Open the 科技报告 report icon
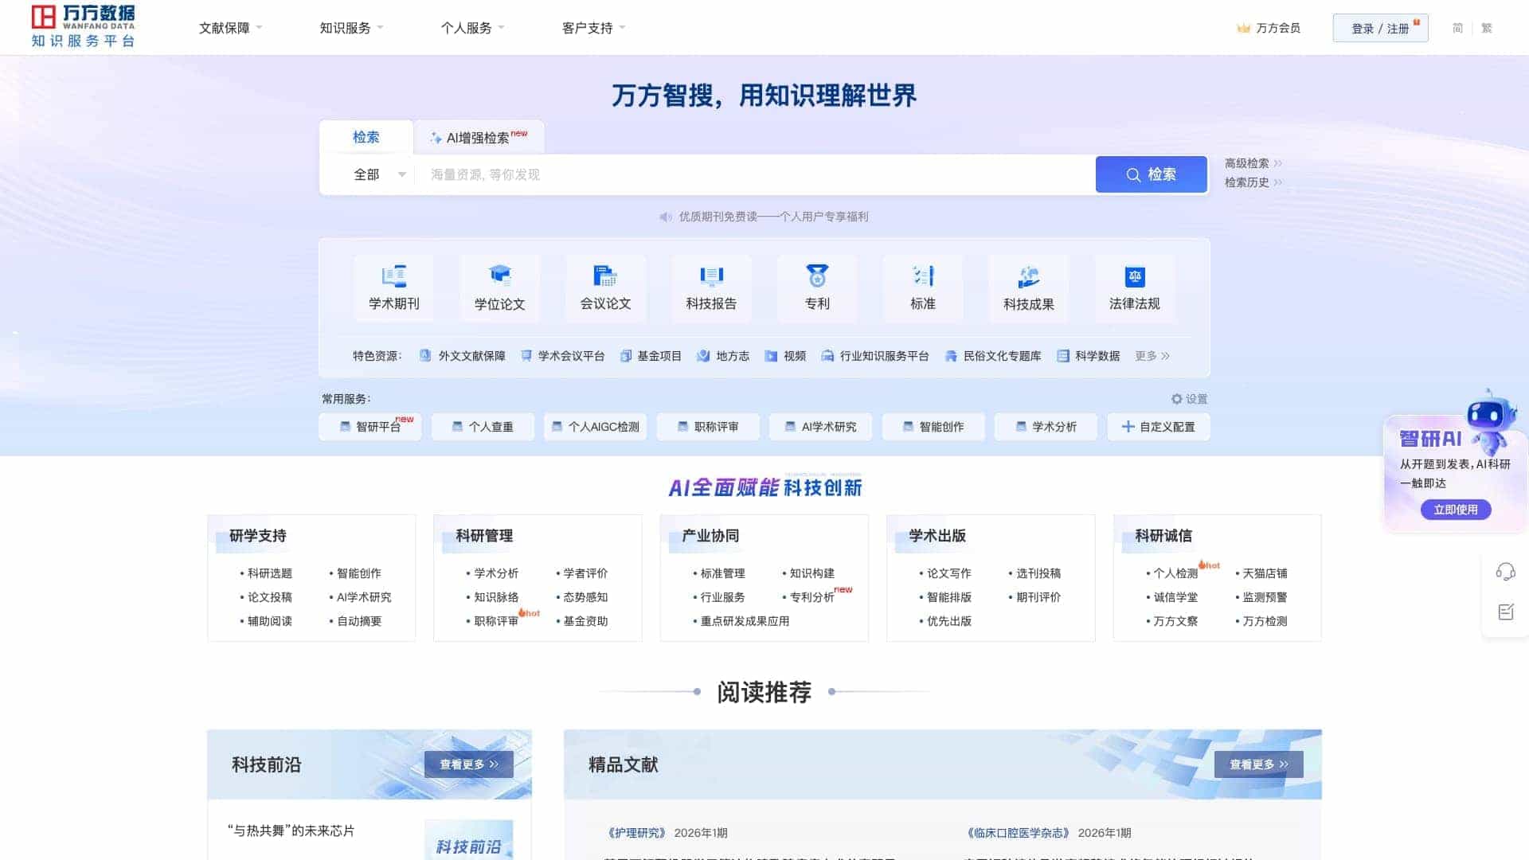The height and width of the screenshot is (860, 1529). [711, 276]
